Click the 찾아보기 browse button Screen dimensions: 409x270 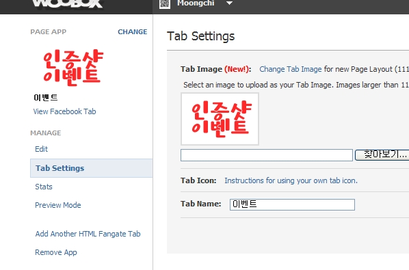(x=382, y=155)
